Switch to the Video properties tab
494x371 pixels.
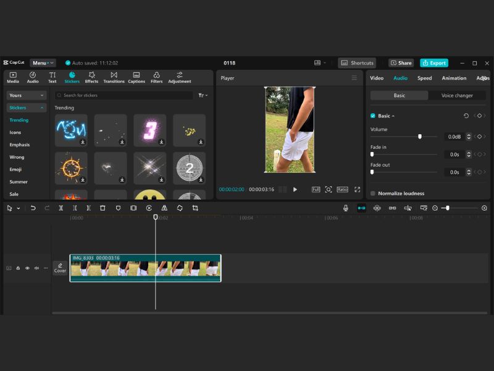[x=377, y=78]
